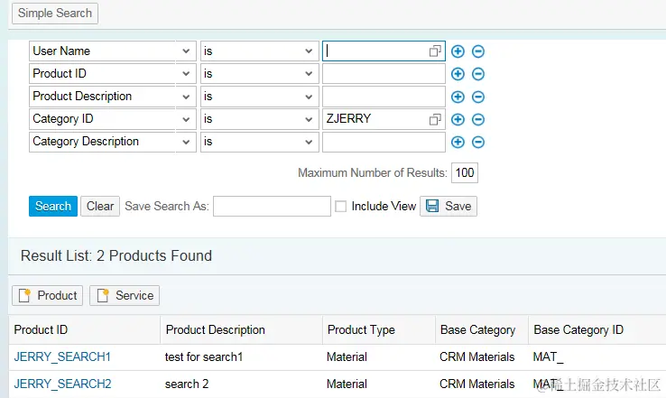Image resolution: width=666 pixels, height=398 pixels.
Task: Open the operator dropdown for Product ID
Action: (x=309, y=74)
